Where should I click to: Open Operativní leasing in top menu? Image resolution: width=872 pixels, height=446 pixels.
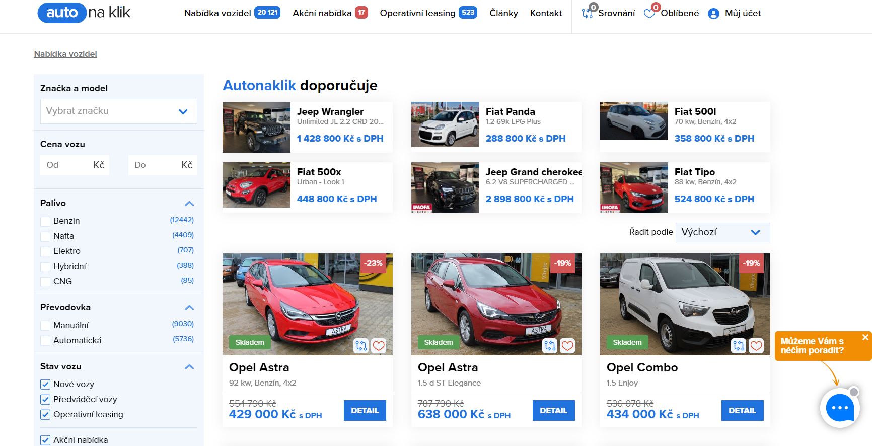(417, 13)
